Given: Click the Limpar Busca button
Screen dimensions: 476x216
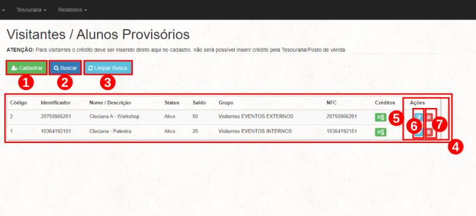Looking at the screenshot, I should [x=108, y=68].
